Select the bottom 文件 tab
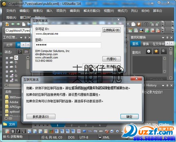 click(9, 124)
